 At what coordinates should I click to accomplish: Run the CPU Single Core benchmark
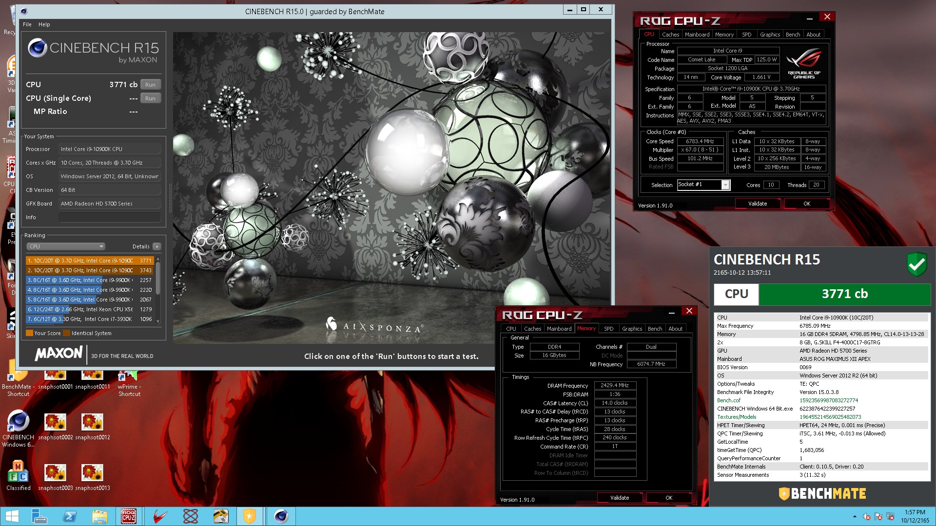pyautogui.click(x=150, y=98)
